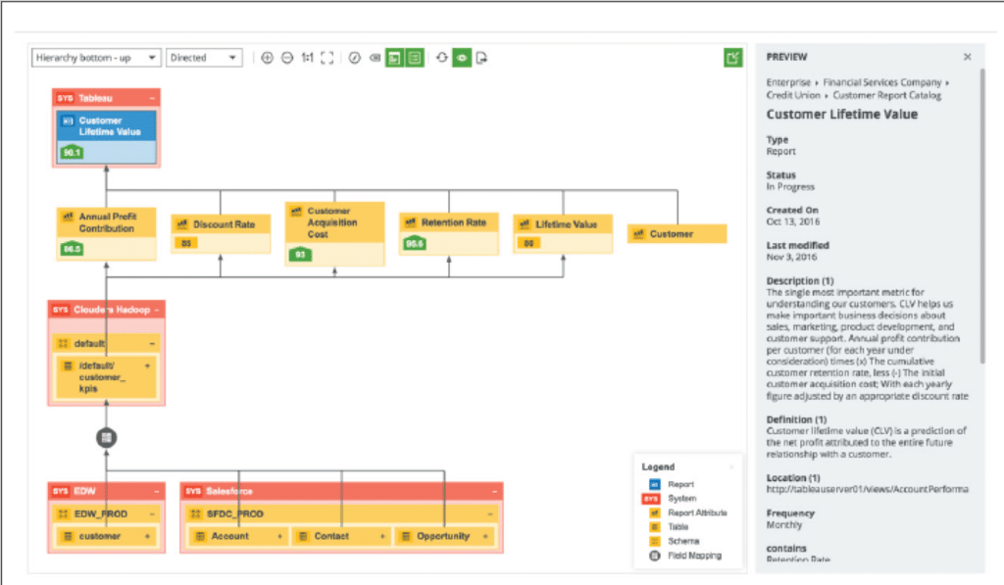Close the Preview panel

tap(968, 57)
